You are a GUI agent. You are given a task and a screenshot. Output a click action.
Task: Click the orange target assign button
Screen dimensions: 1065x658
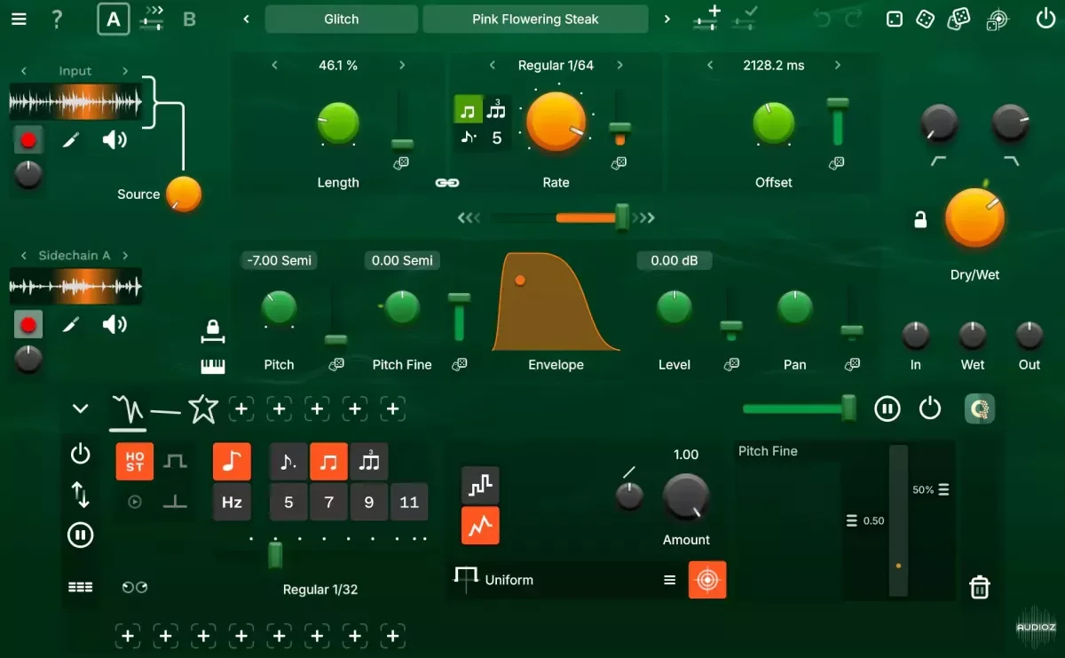pyautogui.click(x=707, y=580)
